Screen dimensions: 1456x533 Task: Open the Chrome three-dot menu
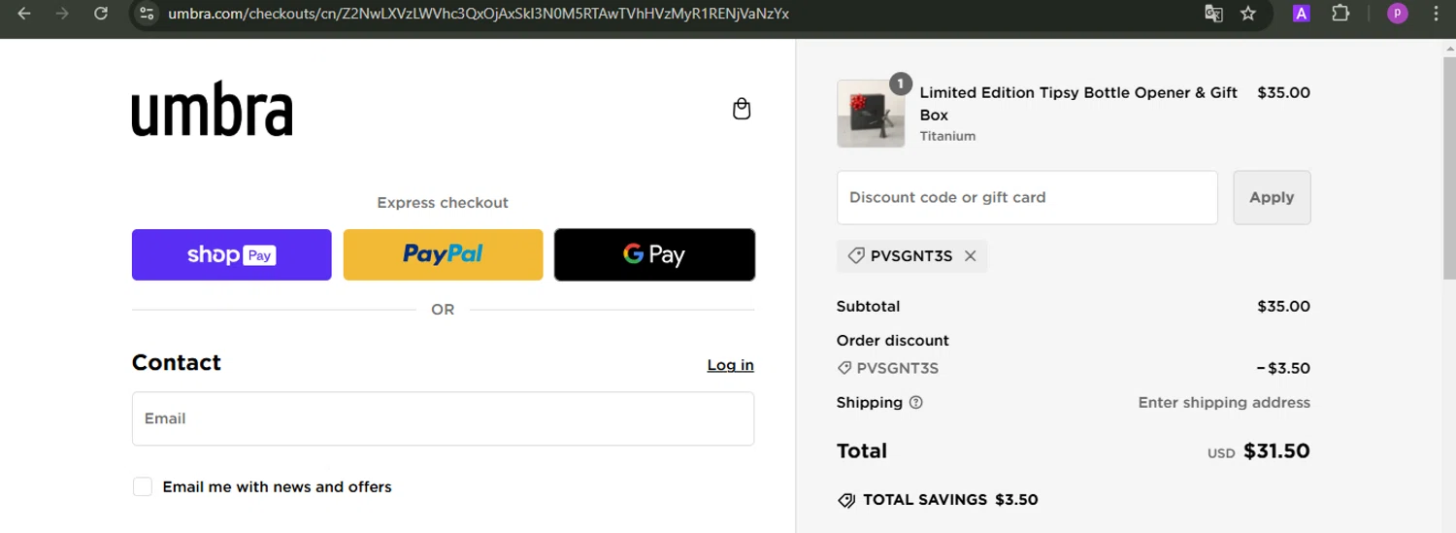pyautogui.click(x=1436, y=14)
